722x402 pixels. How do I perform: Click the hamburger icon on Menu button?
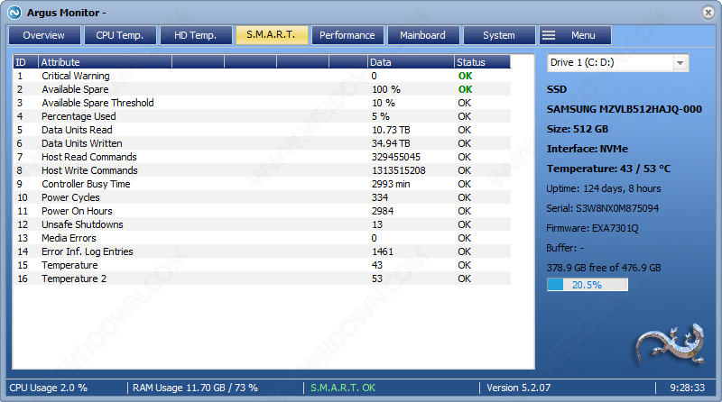[x=549, y=35]
